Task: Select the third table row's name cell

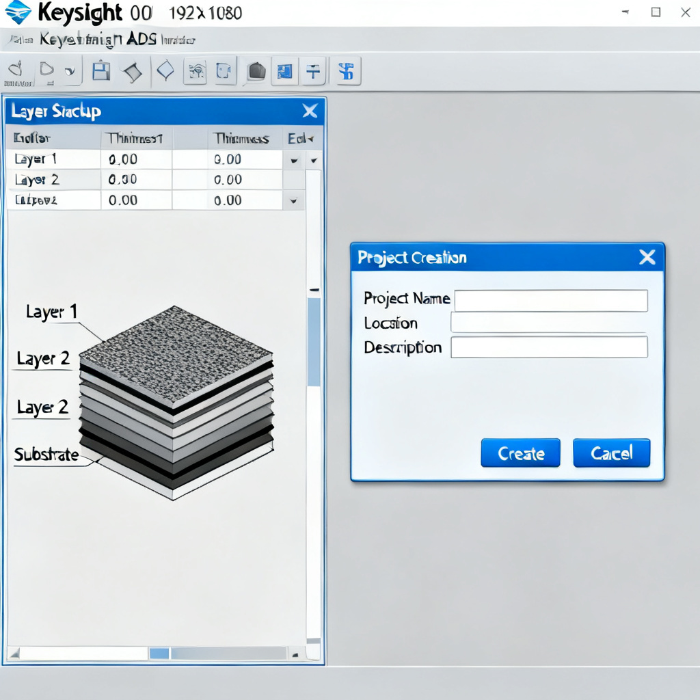Action: pos(36,200)
